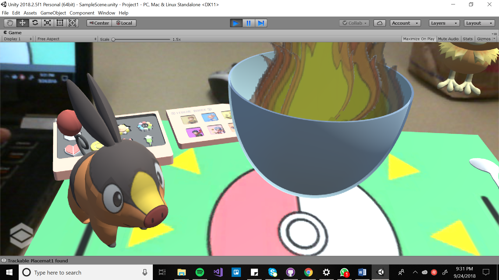Open WhatsApp from taskbar
Screen dimensions: 499x280
pos(344,272)
